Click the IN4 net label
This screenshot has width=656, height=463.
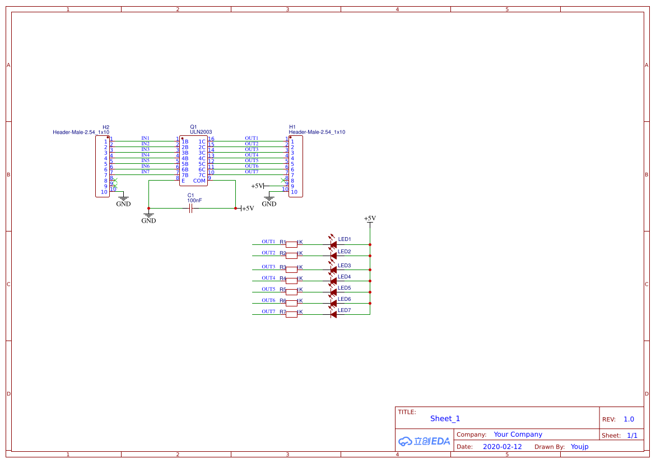click(145, 155)
